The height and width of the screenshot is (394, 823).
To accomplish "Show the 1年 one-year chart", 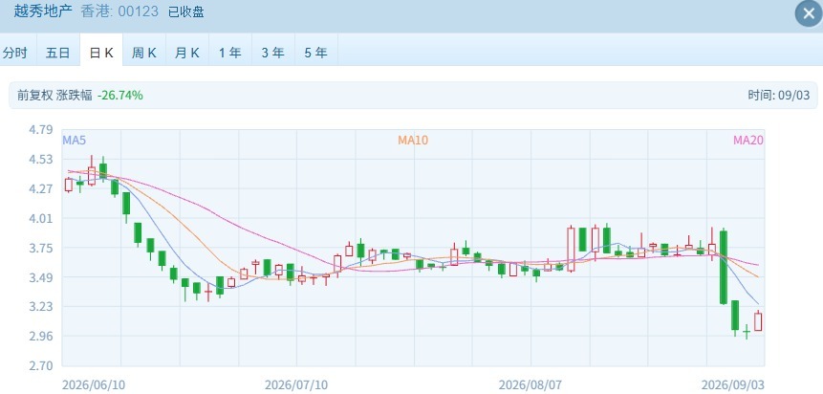I will coord(230,52).
